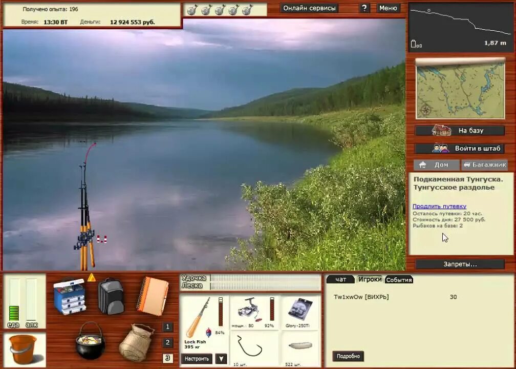Switch to the События tab
This screenshot has height=369, width=516.
399,280
